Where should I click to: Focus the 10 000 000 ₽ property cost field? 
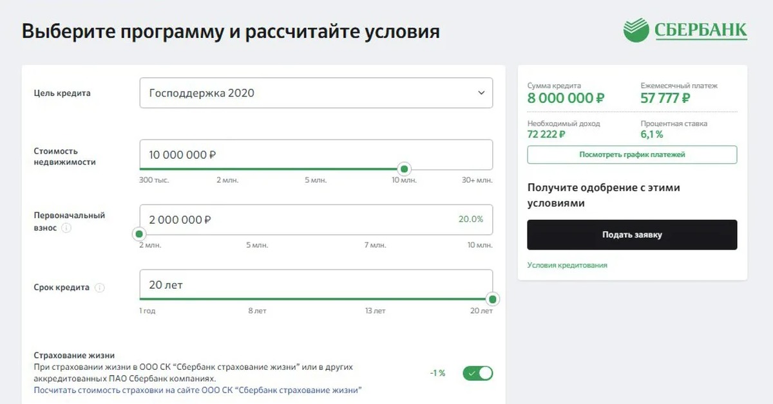coord(316,154)
